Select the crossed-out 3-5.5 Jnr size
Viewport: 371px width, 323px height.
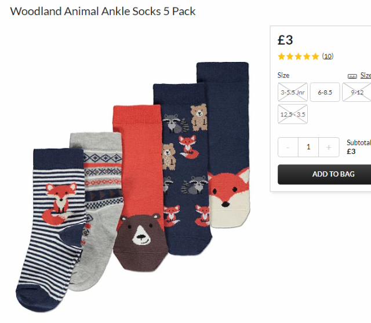pos(293,92)
